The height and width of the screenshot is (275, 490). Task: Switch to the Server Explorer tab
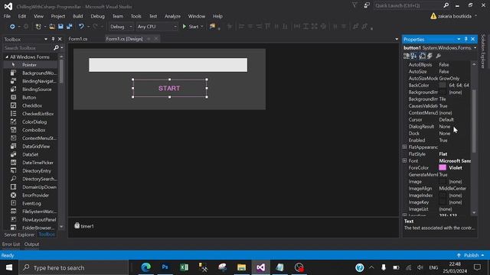19,235
